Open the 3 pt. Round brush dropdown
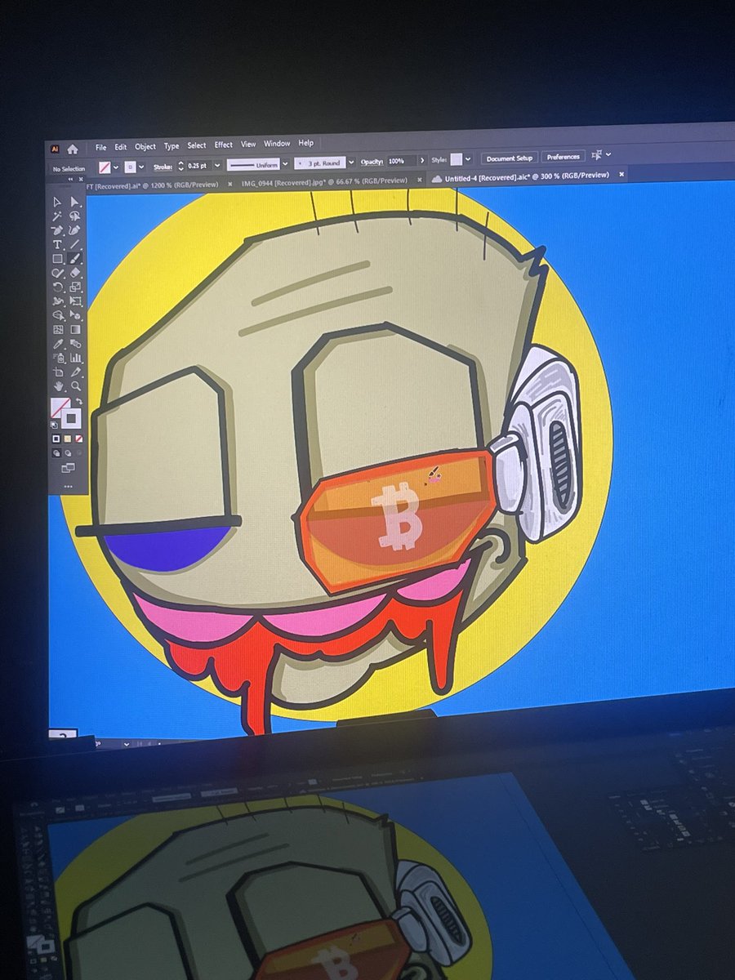 pos(351,163)
